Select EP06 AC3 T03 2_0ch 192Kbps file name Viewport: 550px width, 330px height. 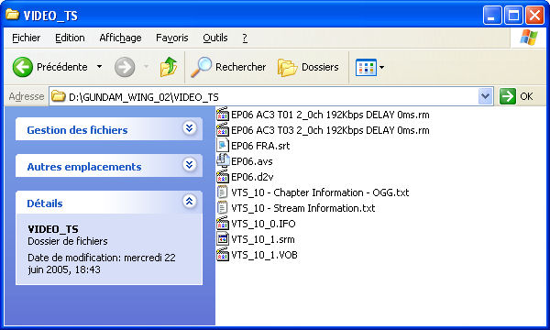click(330, 130)
